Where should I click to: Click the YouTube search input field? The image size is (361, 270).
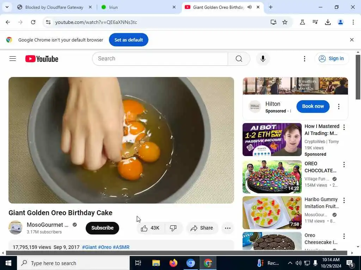click(x=160, y=59)
